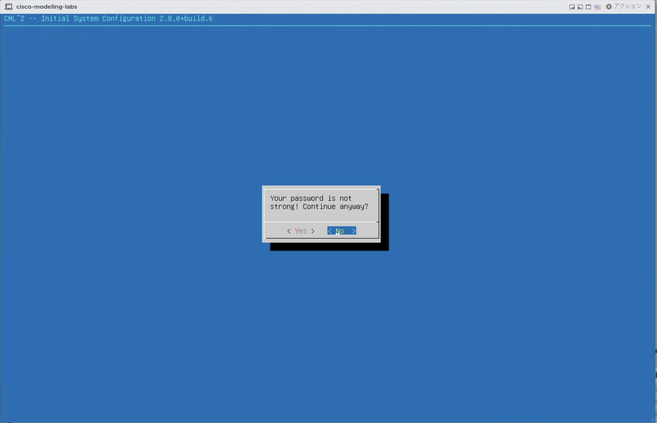Screen dimensions: 657x423
Task: Select Yes to continue with weak password
Action: pos(300,231)
